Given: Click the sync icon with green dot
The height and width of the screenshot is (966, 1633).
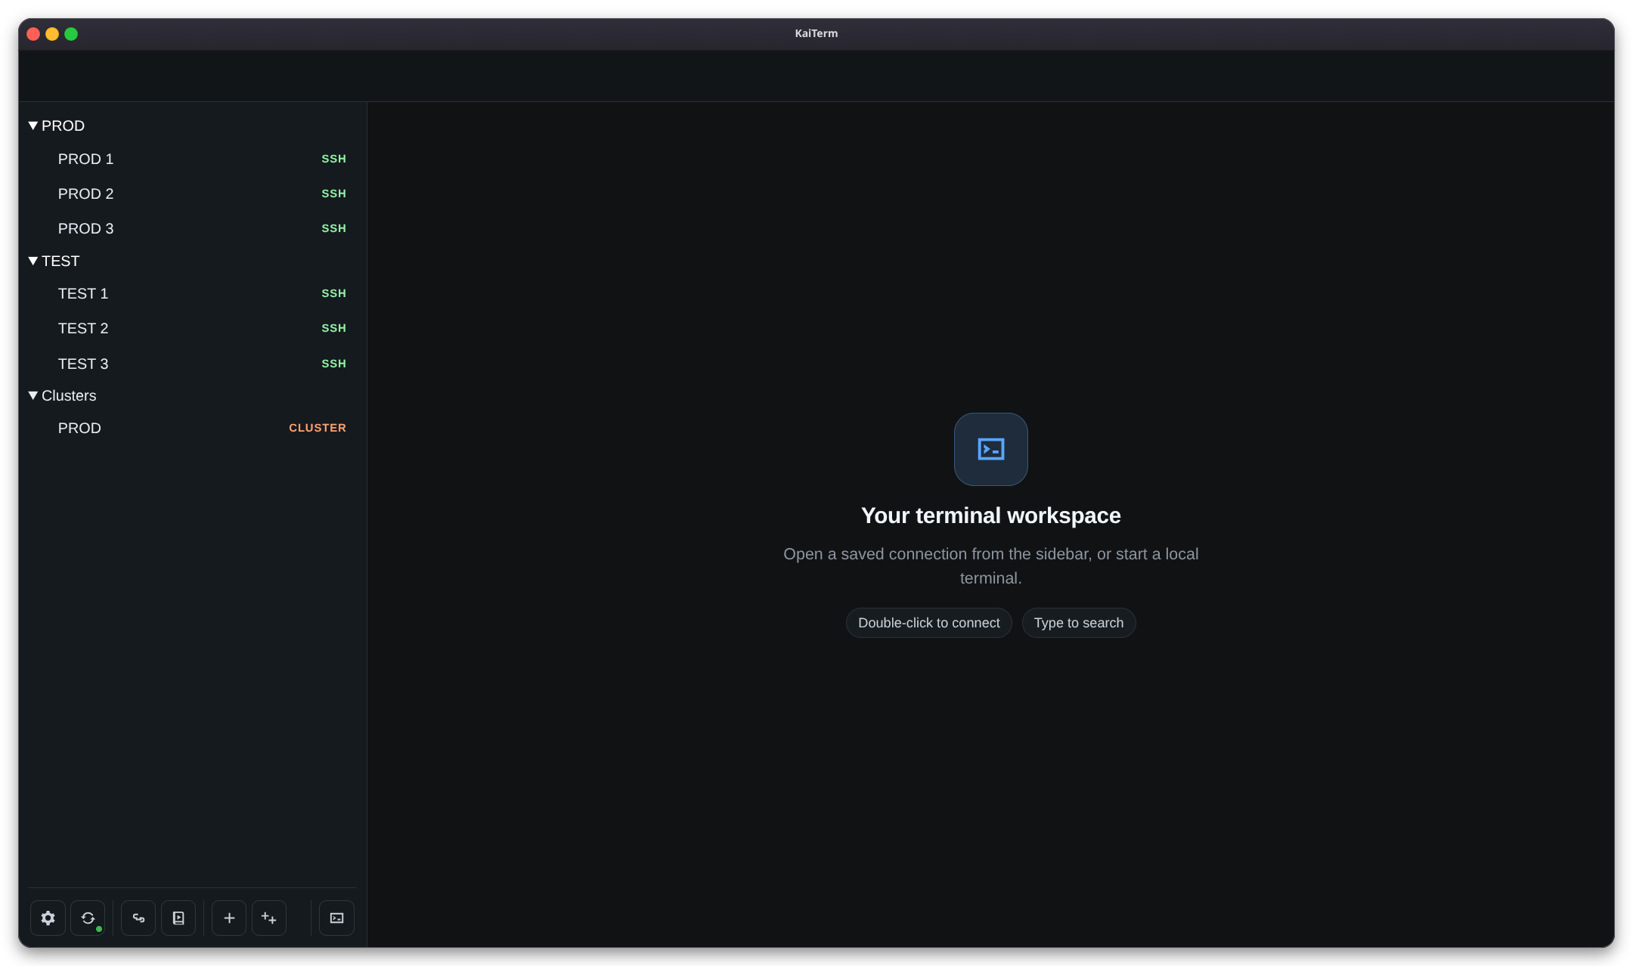Looking at the screenshot, I should tap(88, 918).
